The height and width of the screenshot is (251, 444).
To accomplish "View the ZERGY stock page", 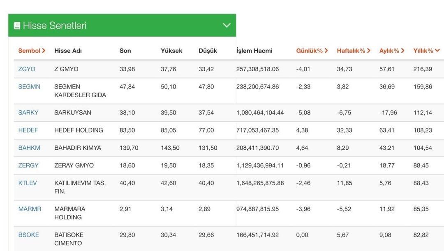I will (x=28, y=165).
